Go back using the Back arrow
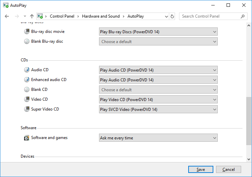Screen dimensions: 252x177 tap(7, 16)
